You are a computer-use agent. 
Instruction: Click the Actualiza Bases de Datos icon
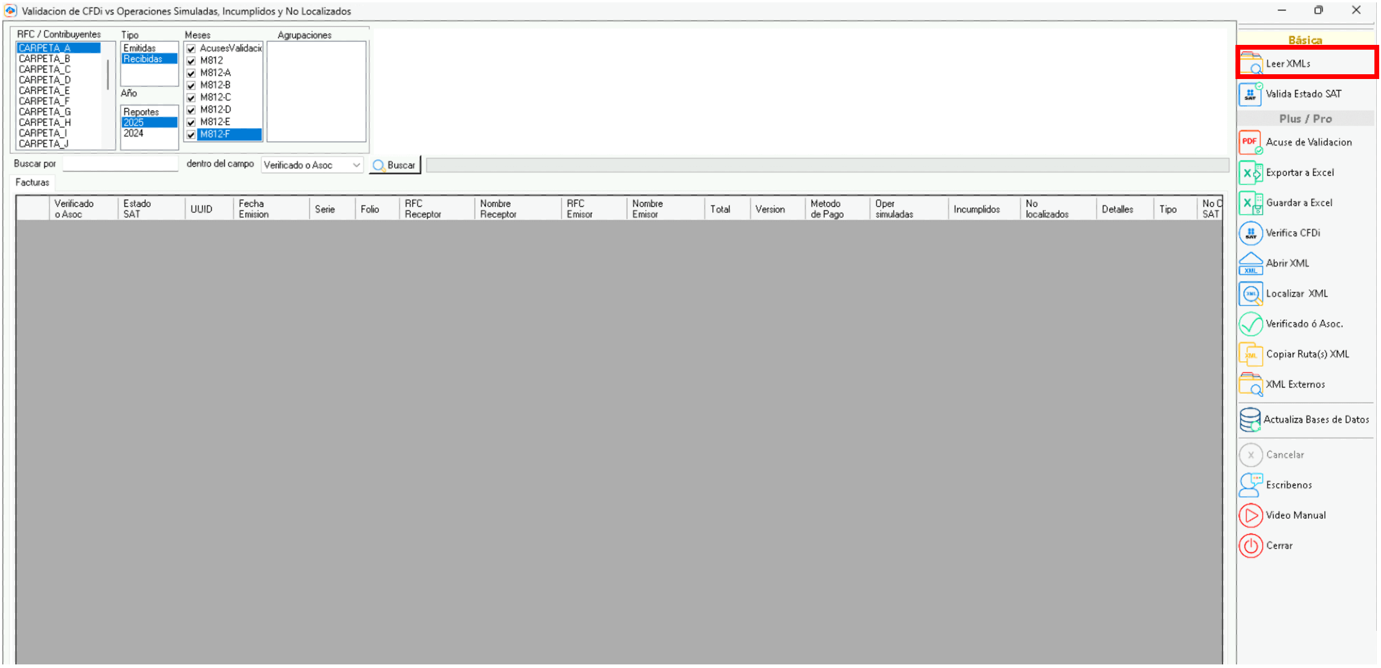pos(1250,420)
